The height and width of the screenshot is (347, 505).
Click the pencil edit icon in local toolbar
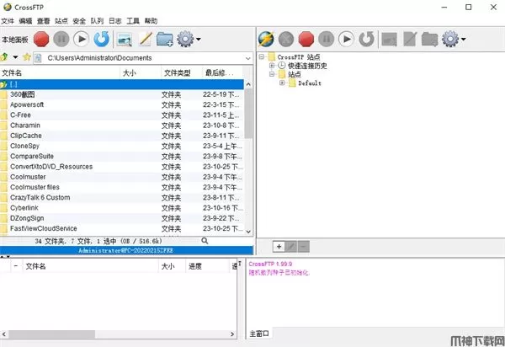tap(146, 40)
